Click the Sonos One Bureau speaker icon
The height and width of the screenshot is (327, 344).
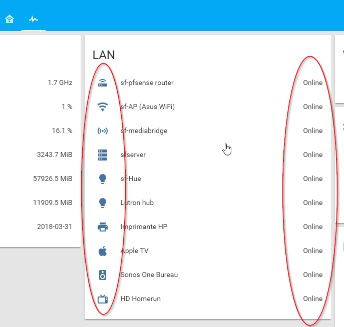click(103, 274)
